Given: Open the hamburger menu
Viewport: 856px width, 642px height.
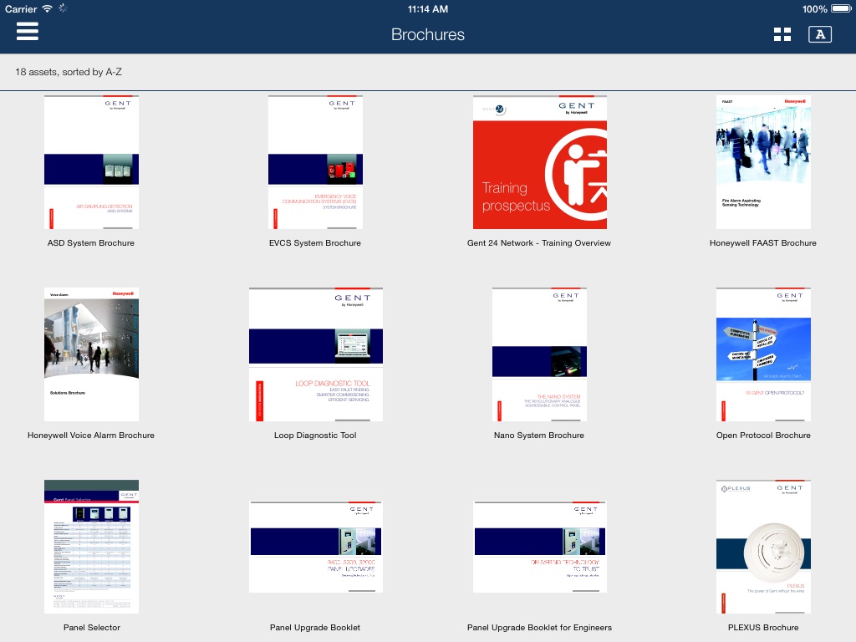Looking at the screenshot, I should [x=28, y=32].
